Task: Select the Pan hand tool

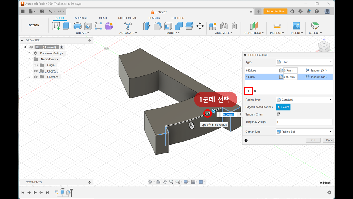Action: coord(165,182)
